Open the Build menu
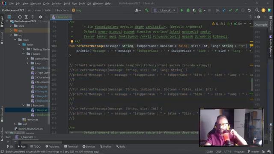The width and height of the screenshot is (274, 154). pos(67,3)
